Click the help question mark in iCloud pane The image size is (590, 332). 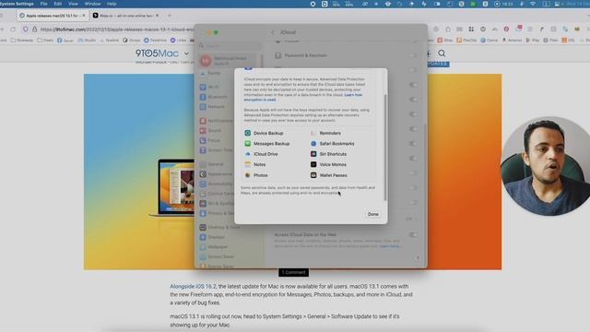click(x=418, y=258)
